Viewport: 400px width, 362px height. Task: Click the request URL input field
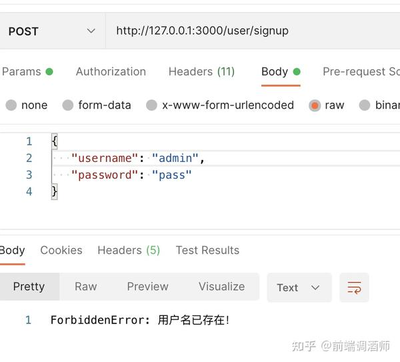[253, 31]
